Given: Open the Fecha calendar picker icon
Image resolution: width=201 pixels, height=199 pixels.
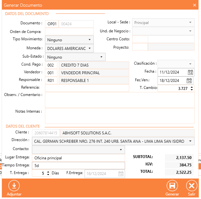Looking at the screenshot, I should click(x=190, y=72).
